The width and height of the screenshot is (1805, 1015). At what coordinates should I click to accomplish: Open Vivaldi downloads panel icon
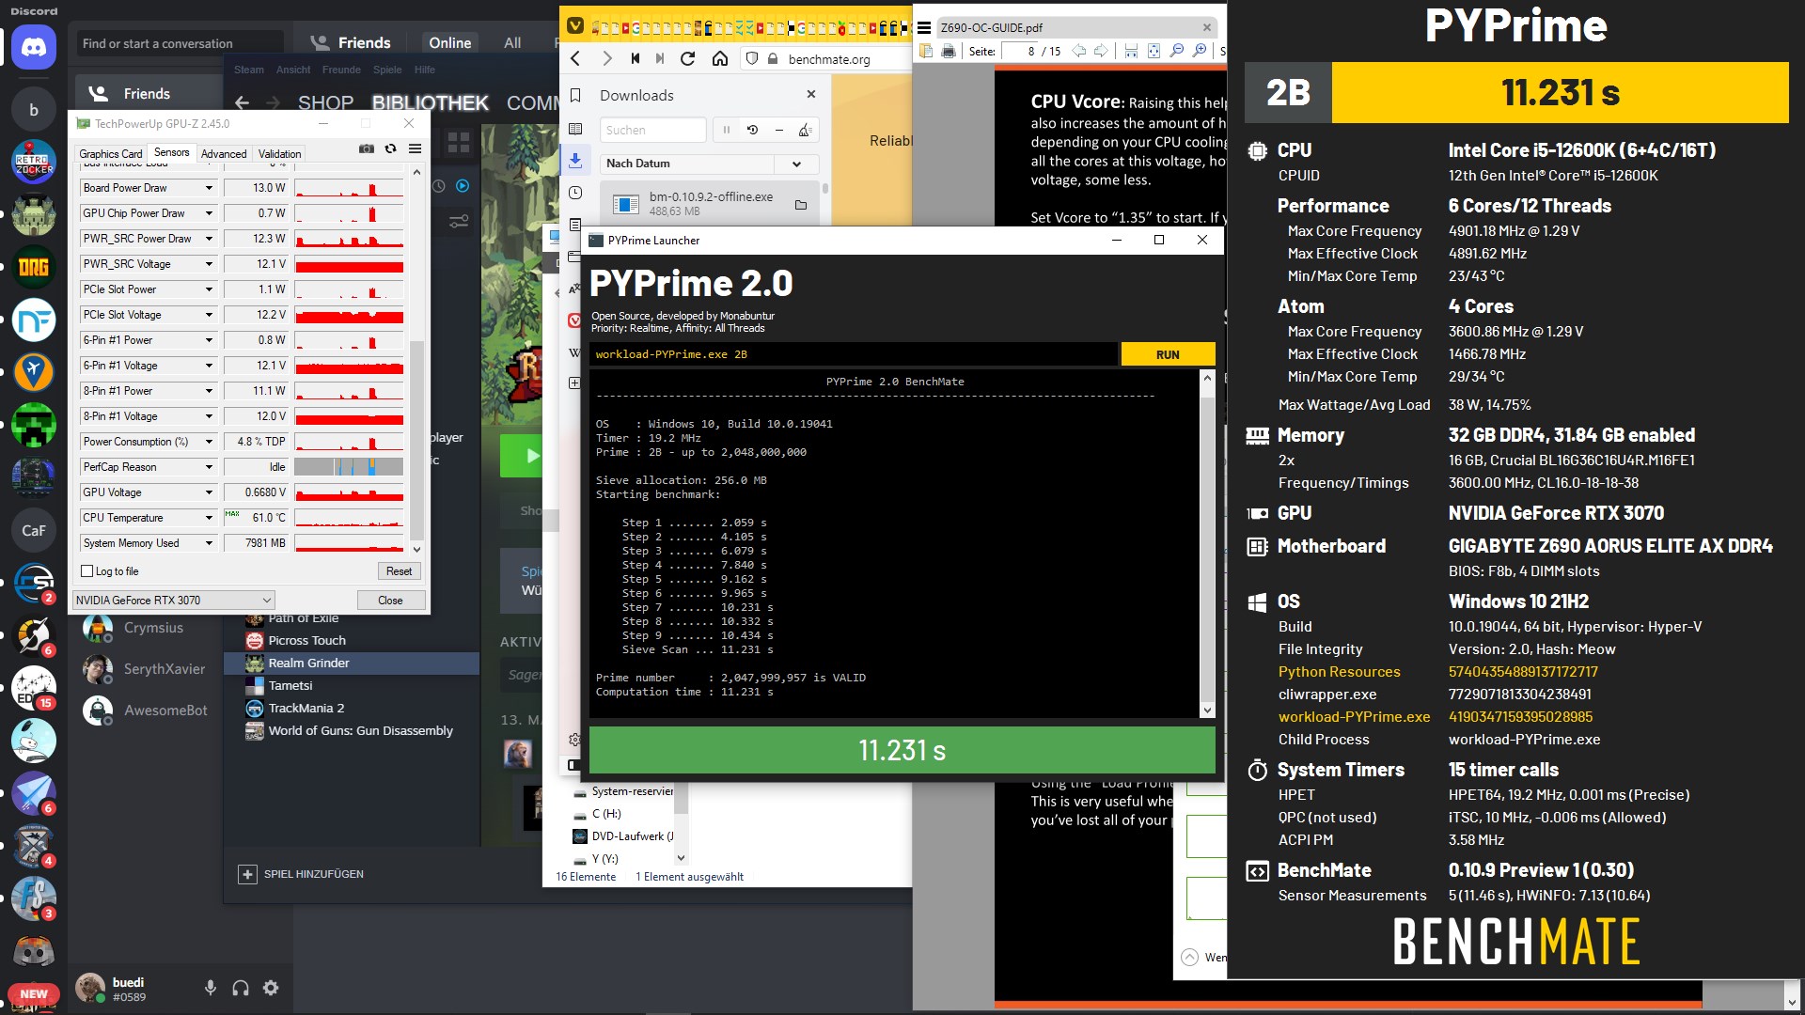pos(575,161)
